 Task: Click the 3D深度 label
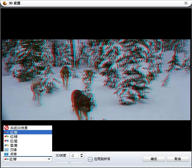pyautogui.click(x=61, y=156)
